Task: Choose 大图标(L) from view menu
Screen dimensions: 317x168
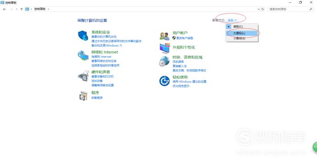Action: coord(242,33)
